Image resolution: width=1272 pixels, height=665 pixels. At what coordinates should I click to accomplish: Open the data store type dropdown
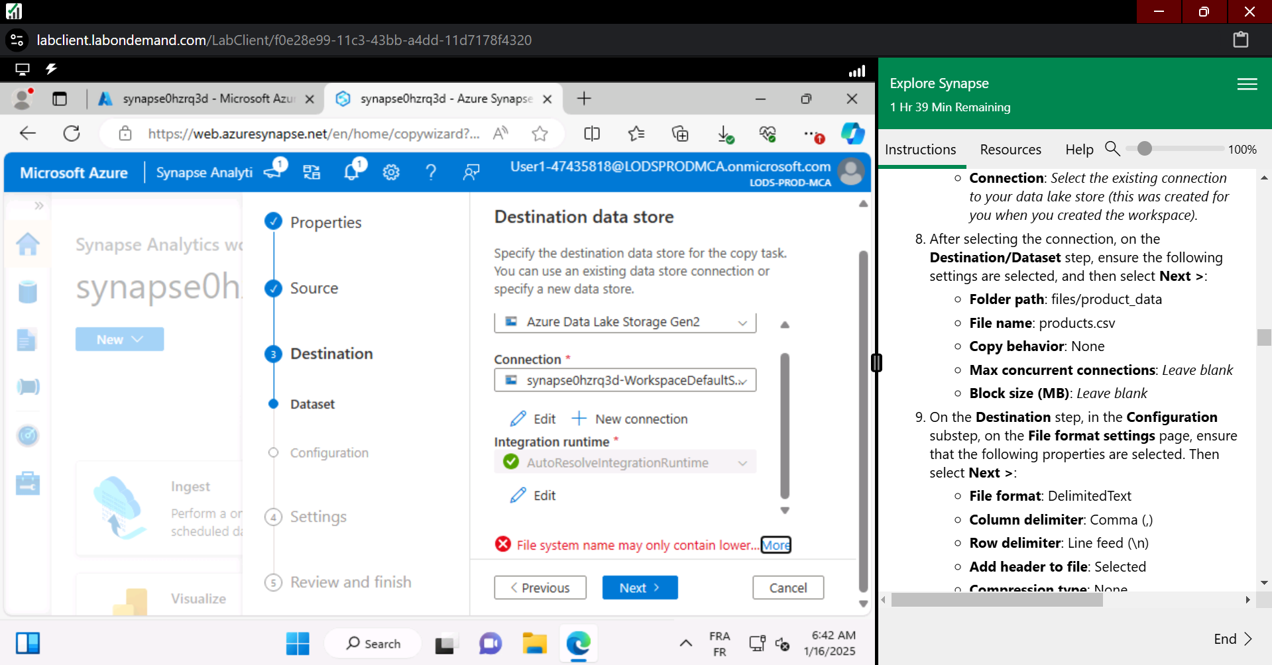click(x=625, y=322)
